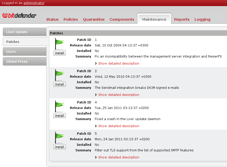Click the green flag icon for patch 1
The width and height of the screenshot is (227, 167).
60,44
